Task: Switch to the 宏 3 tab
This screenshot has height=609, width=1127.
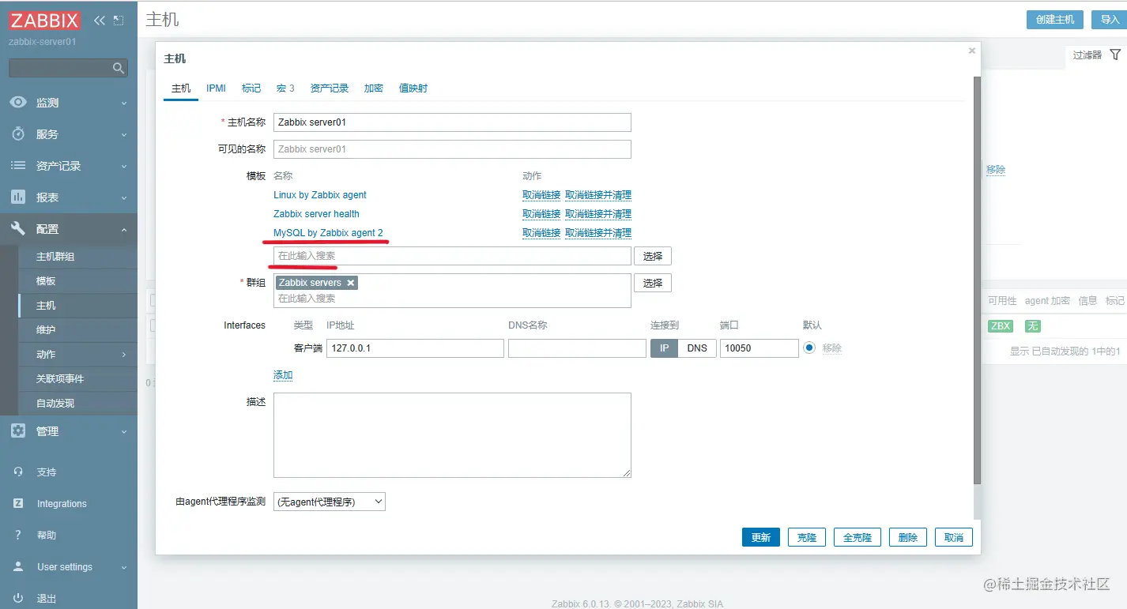Action: [x=285, y=88]
